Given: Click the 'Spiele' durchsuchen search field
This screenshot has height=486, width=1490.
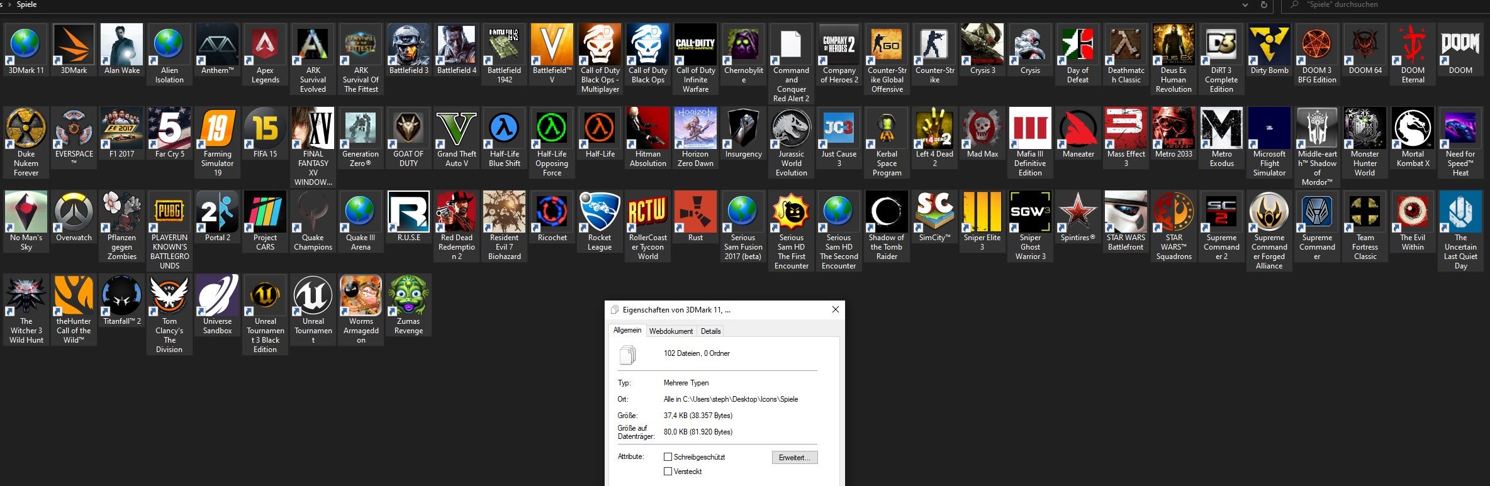Looking at the screenshot, I should (1384, 5).
